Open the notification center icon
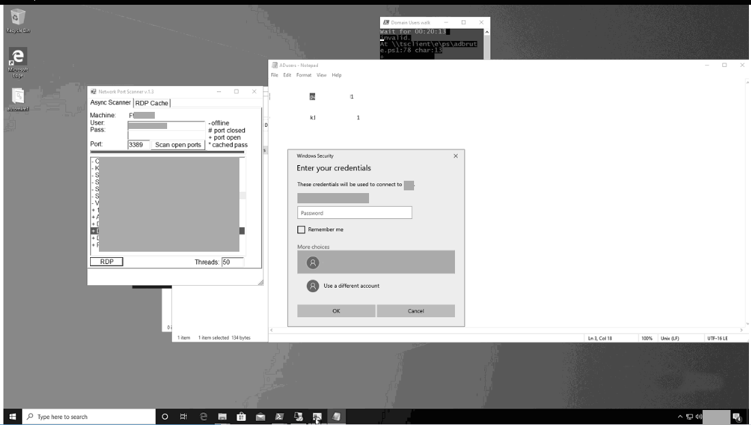 pyautogui.click(x=737, y=417)
